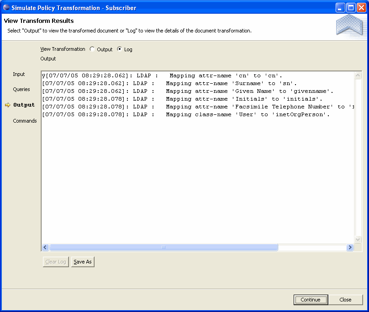Image resolution: width=369 pixels, height=312 pixels.
Task: Click log line mapping class-name 'User'
Action: point(186,115)
